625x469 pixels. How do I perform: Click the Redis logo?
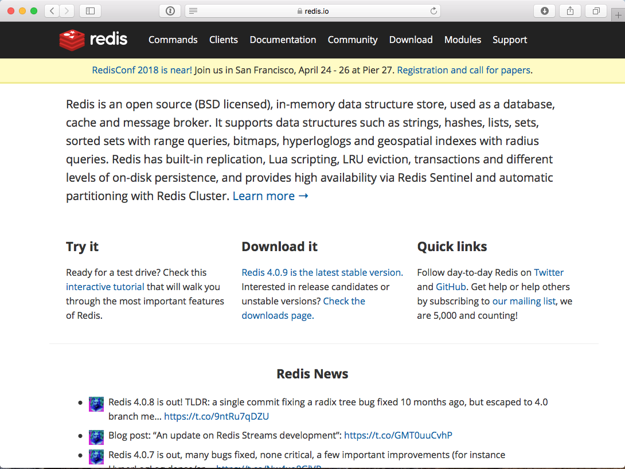(x=93, y=40)
